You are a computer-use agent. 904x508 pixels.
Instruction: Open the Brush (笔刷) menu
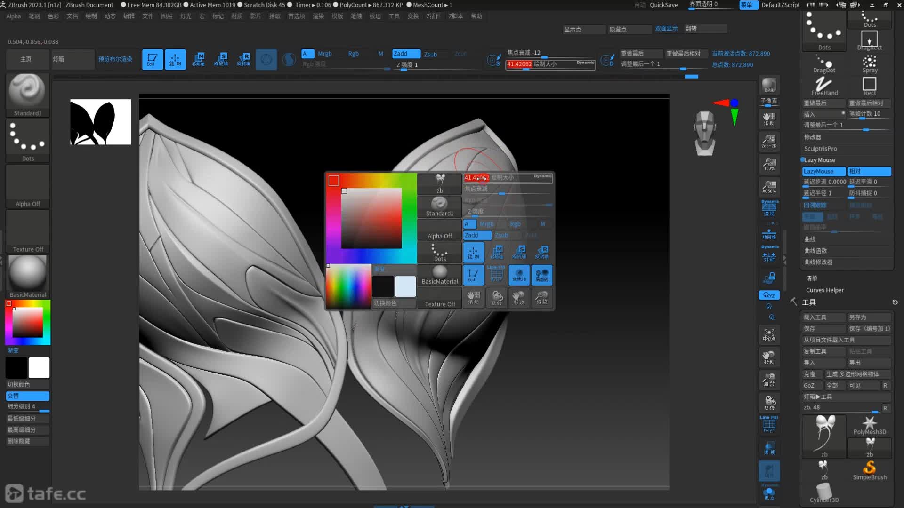34,16
